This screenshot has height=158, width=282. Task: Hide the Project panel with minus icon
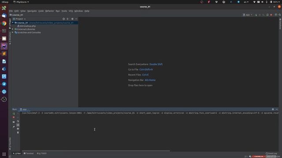pos(76,19)
